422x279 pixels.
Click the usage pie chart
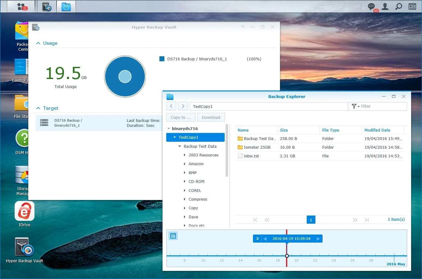click(125, 77)
